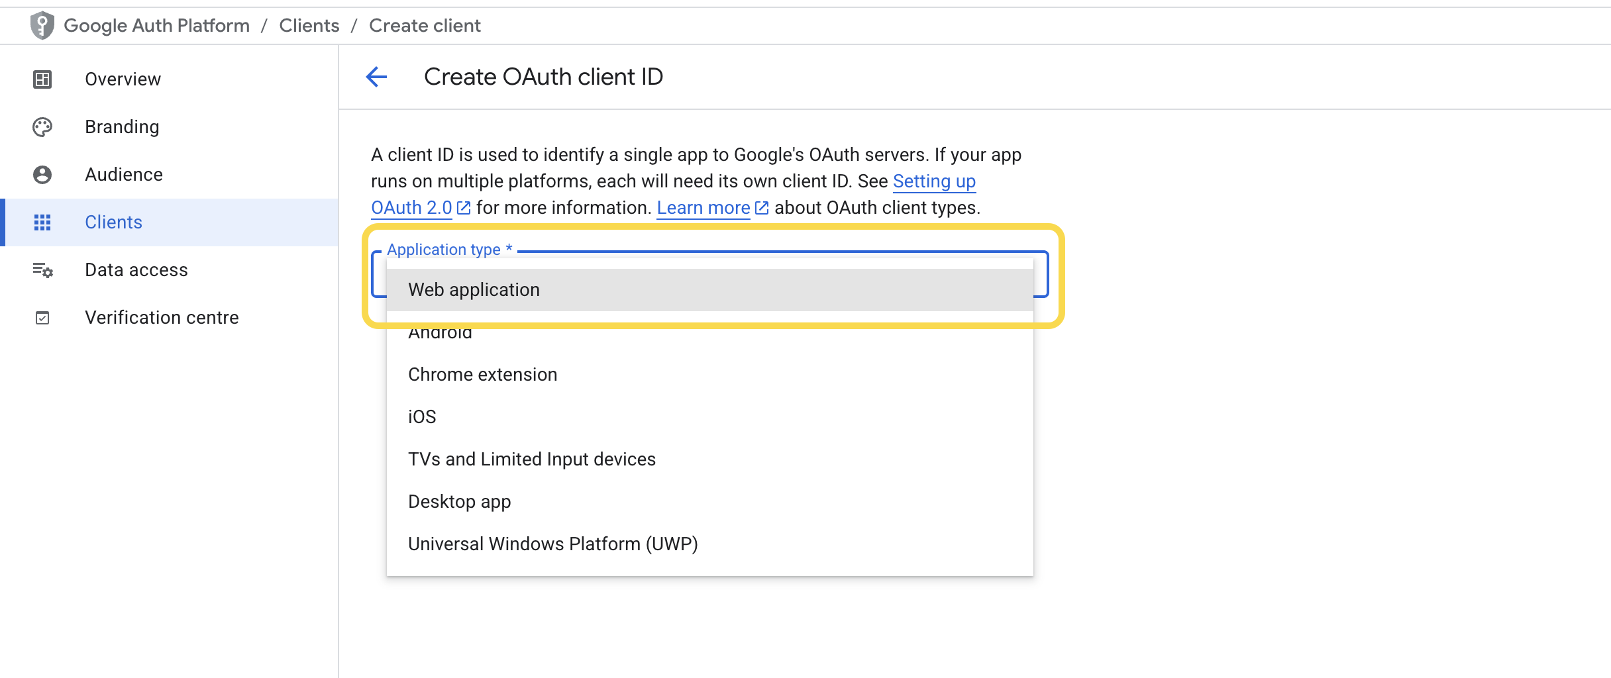Screen dimensions: 1611x678
Task: Open the Data access sidebar item
Action: pyautogui.click(x=169, y=270)
